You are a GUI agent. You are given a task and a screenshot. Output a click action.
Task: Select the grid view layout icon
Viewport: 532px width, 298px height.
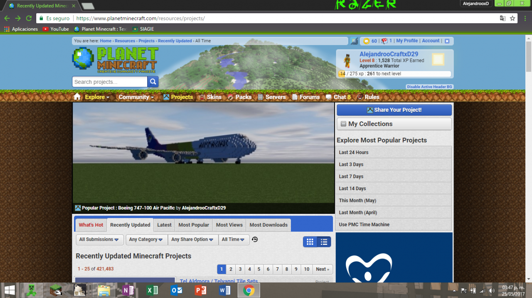[x=310, y=242]
